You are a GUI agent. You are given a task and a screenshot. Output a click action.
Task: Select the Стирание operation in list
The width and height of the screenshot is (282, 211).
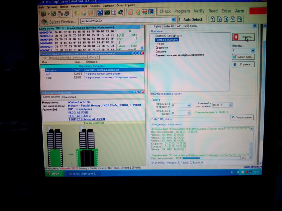[161, 51]
